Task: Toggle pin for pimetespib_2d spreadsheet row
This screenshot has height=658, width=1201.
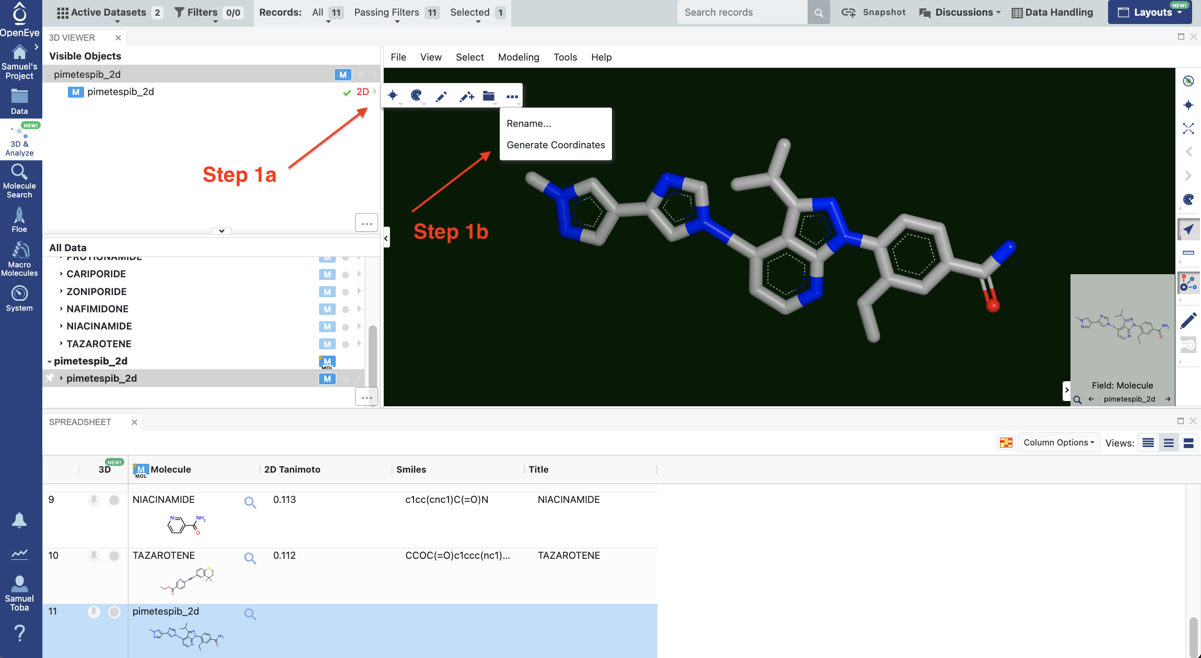Action: click(93, 612)
